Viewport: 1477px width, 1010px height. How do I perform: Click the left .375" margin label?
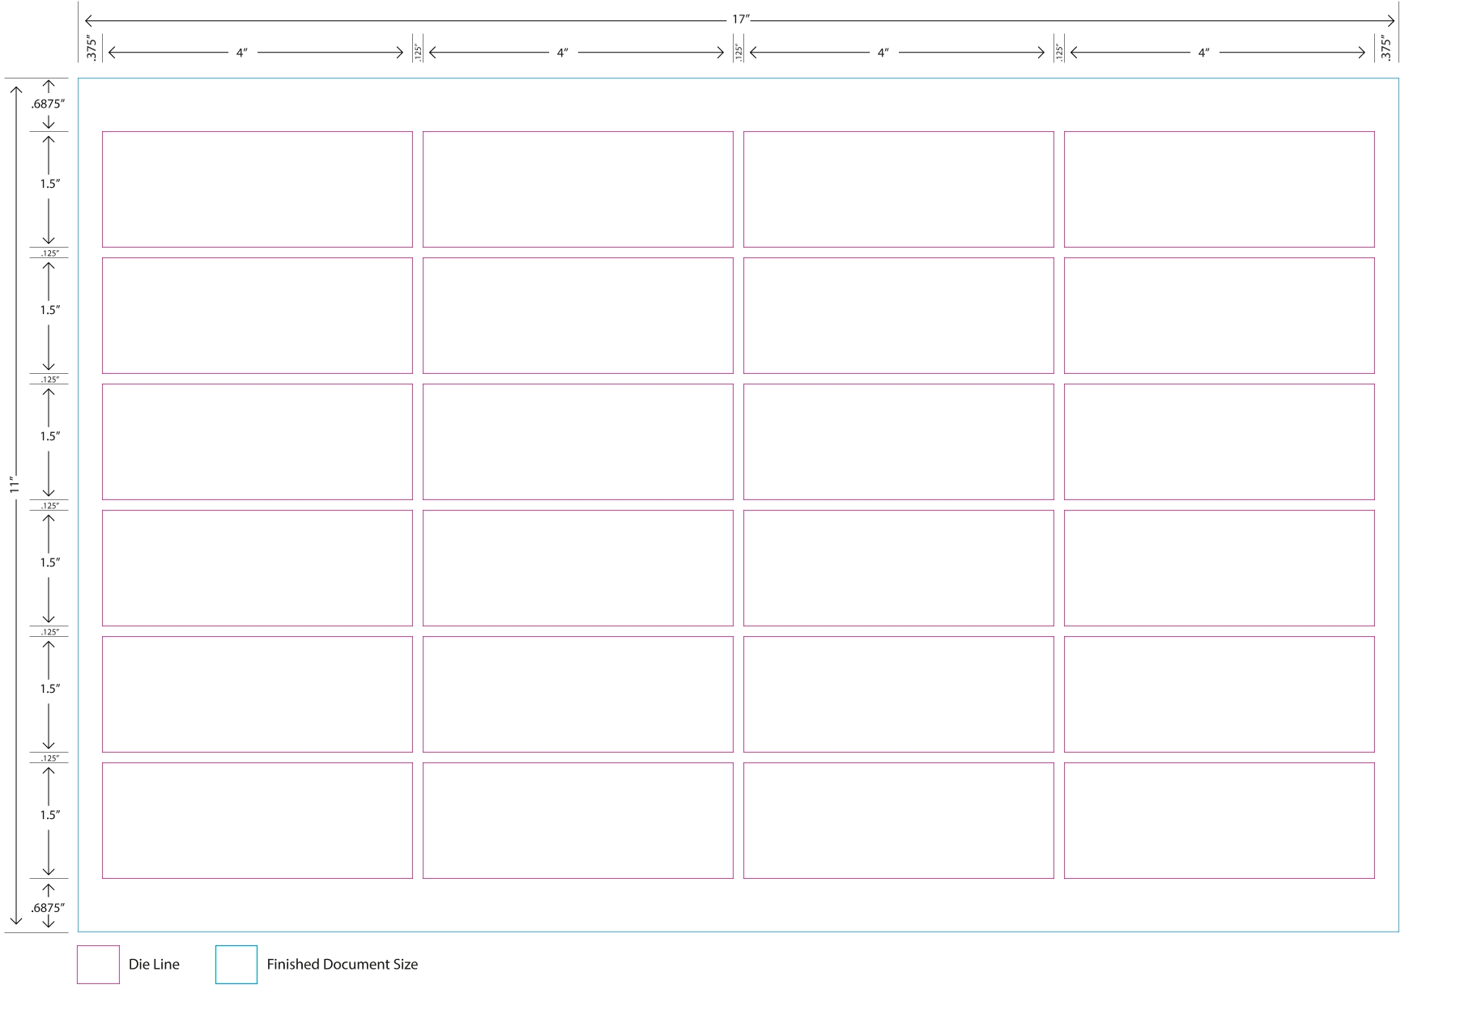tap(92, 49)
